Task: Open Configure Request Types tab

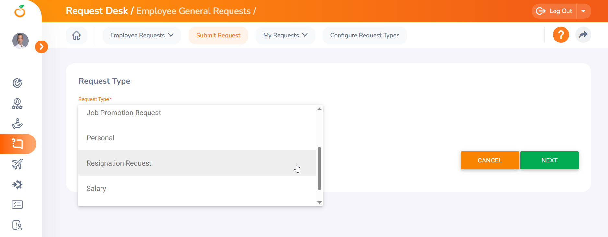Action: (x=364, y=35)
